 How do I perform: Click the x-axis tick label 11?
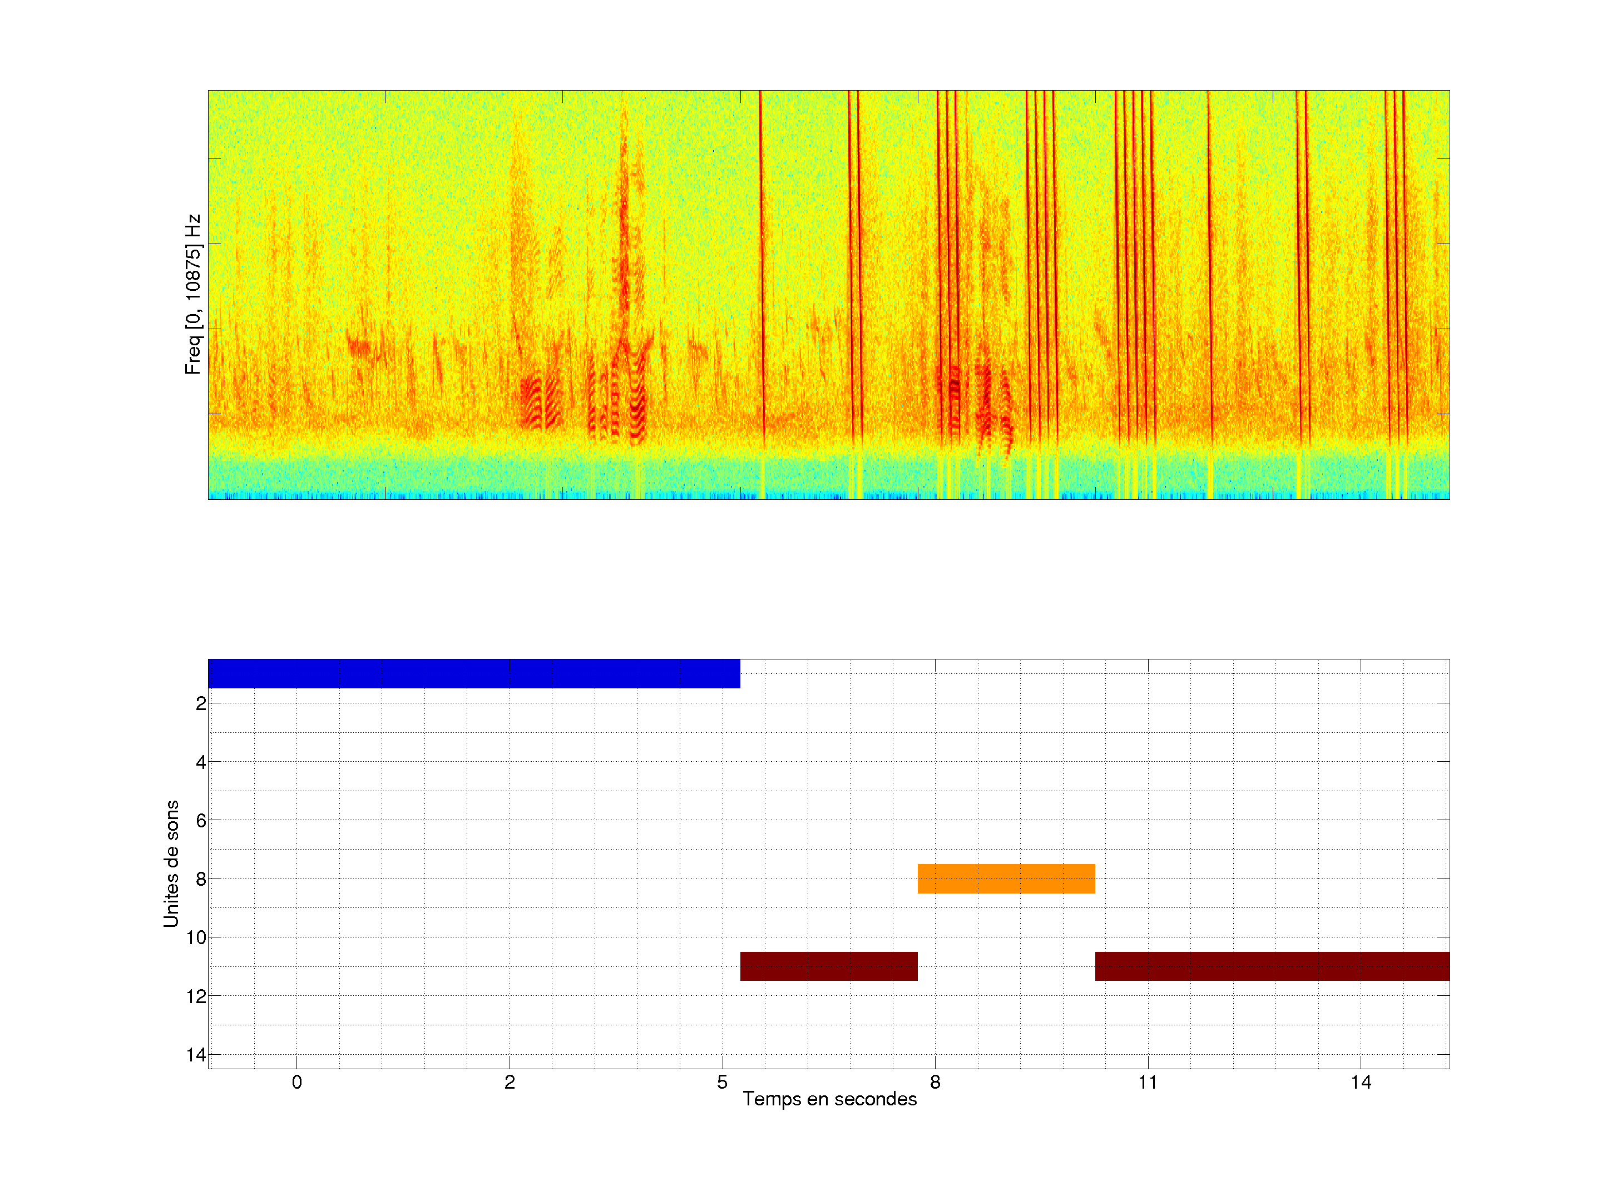click(1148, 1082)
